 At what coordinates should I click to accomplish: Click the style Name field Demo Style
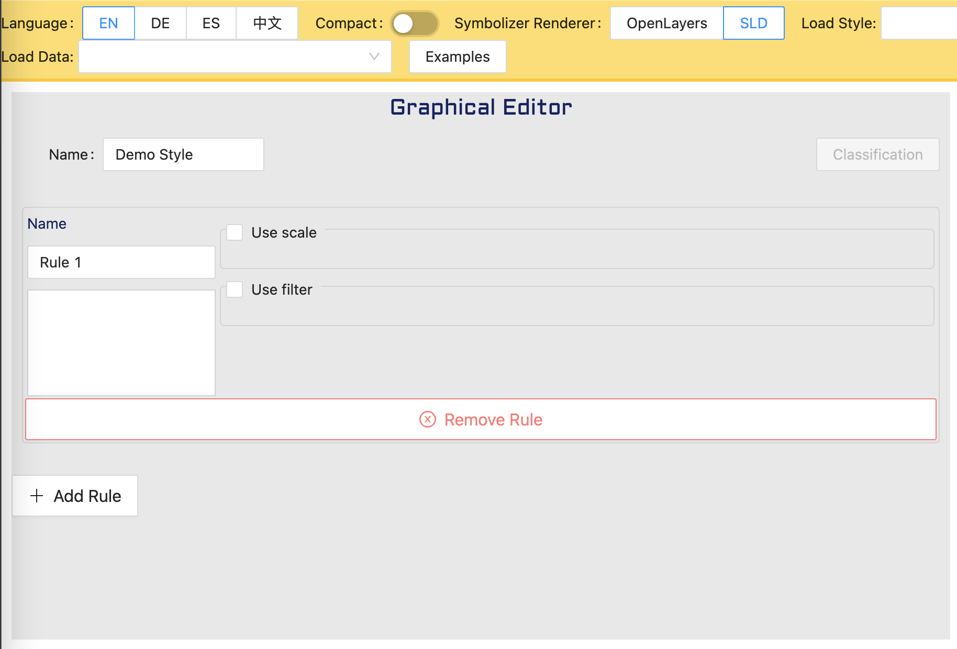[x=183, y=154]
